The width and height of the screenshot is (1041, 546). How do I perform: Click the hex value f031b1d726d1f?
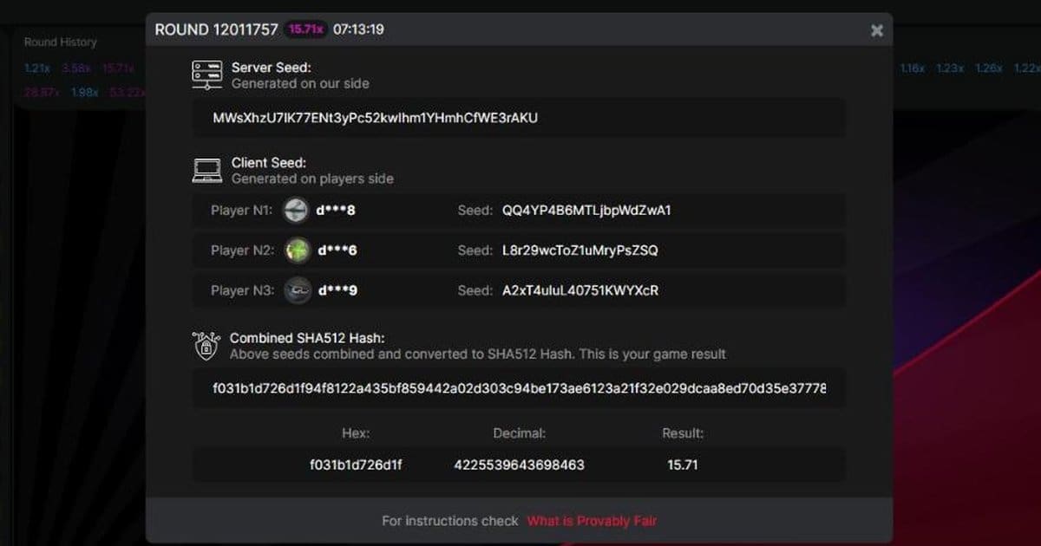click(356, 465)
